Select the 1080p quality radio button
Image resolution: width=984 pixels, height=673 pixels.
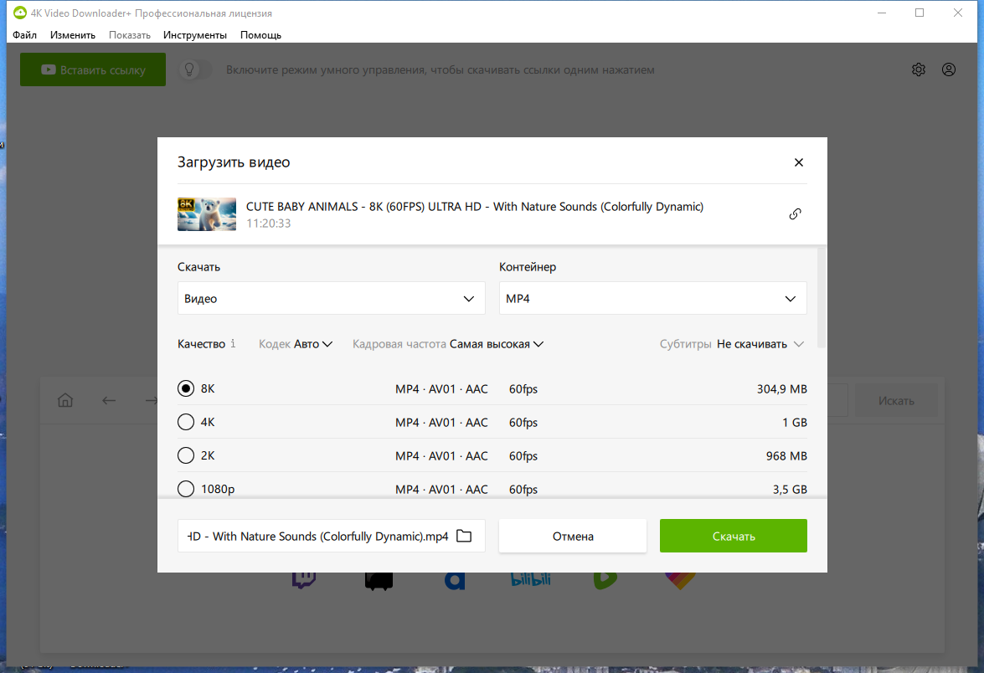click(x=186, y=488)
